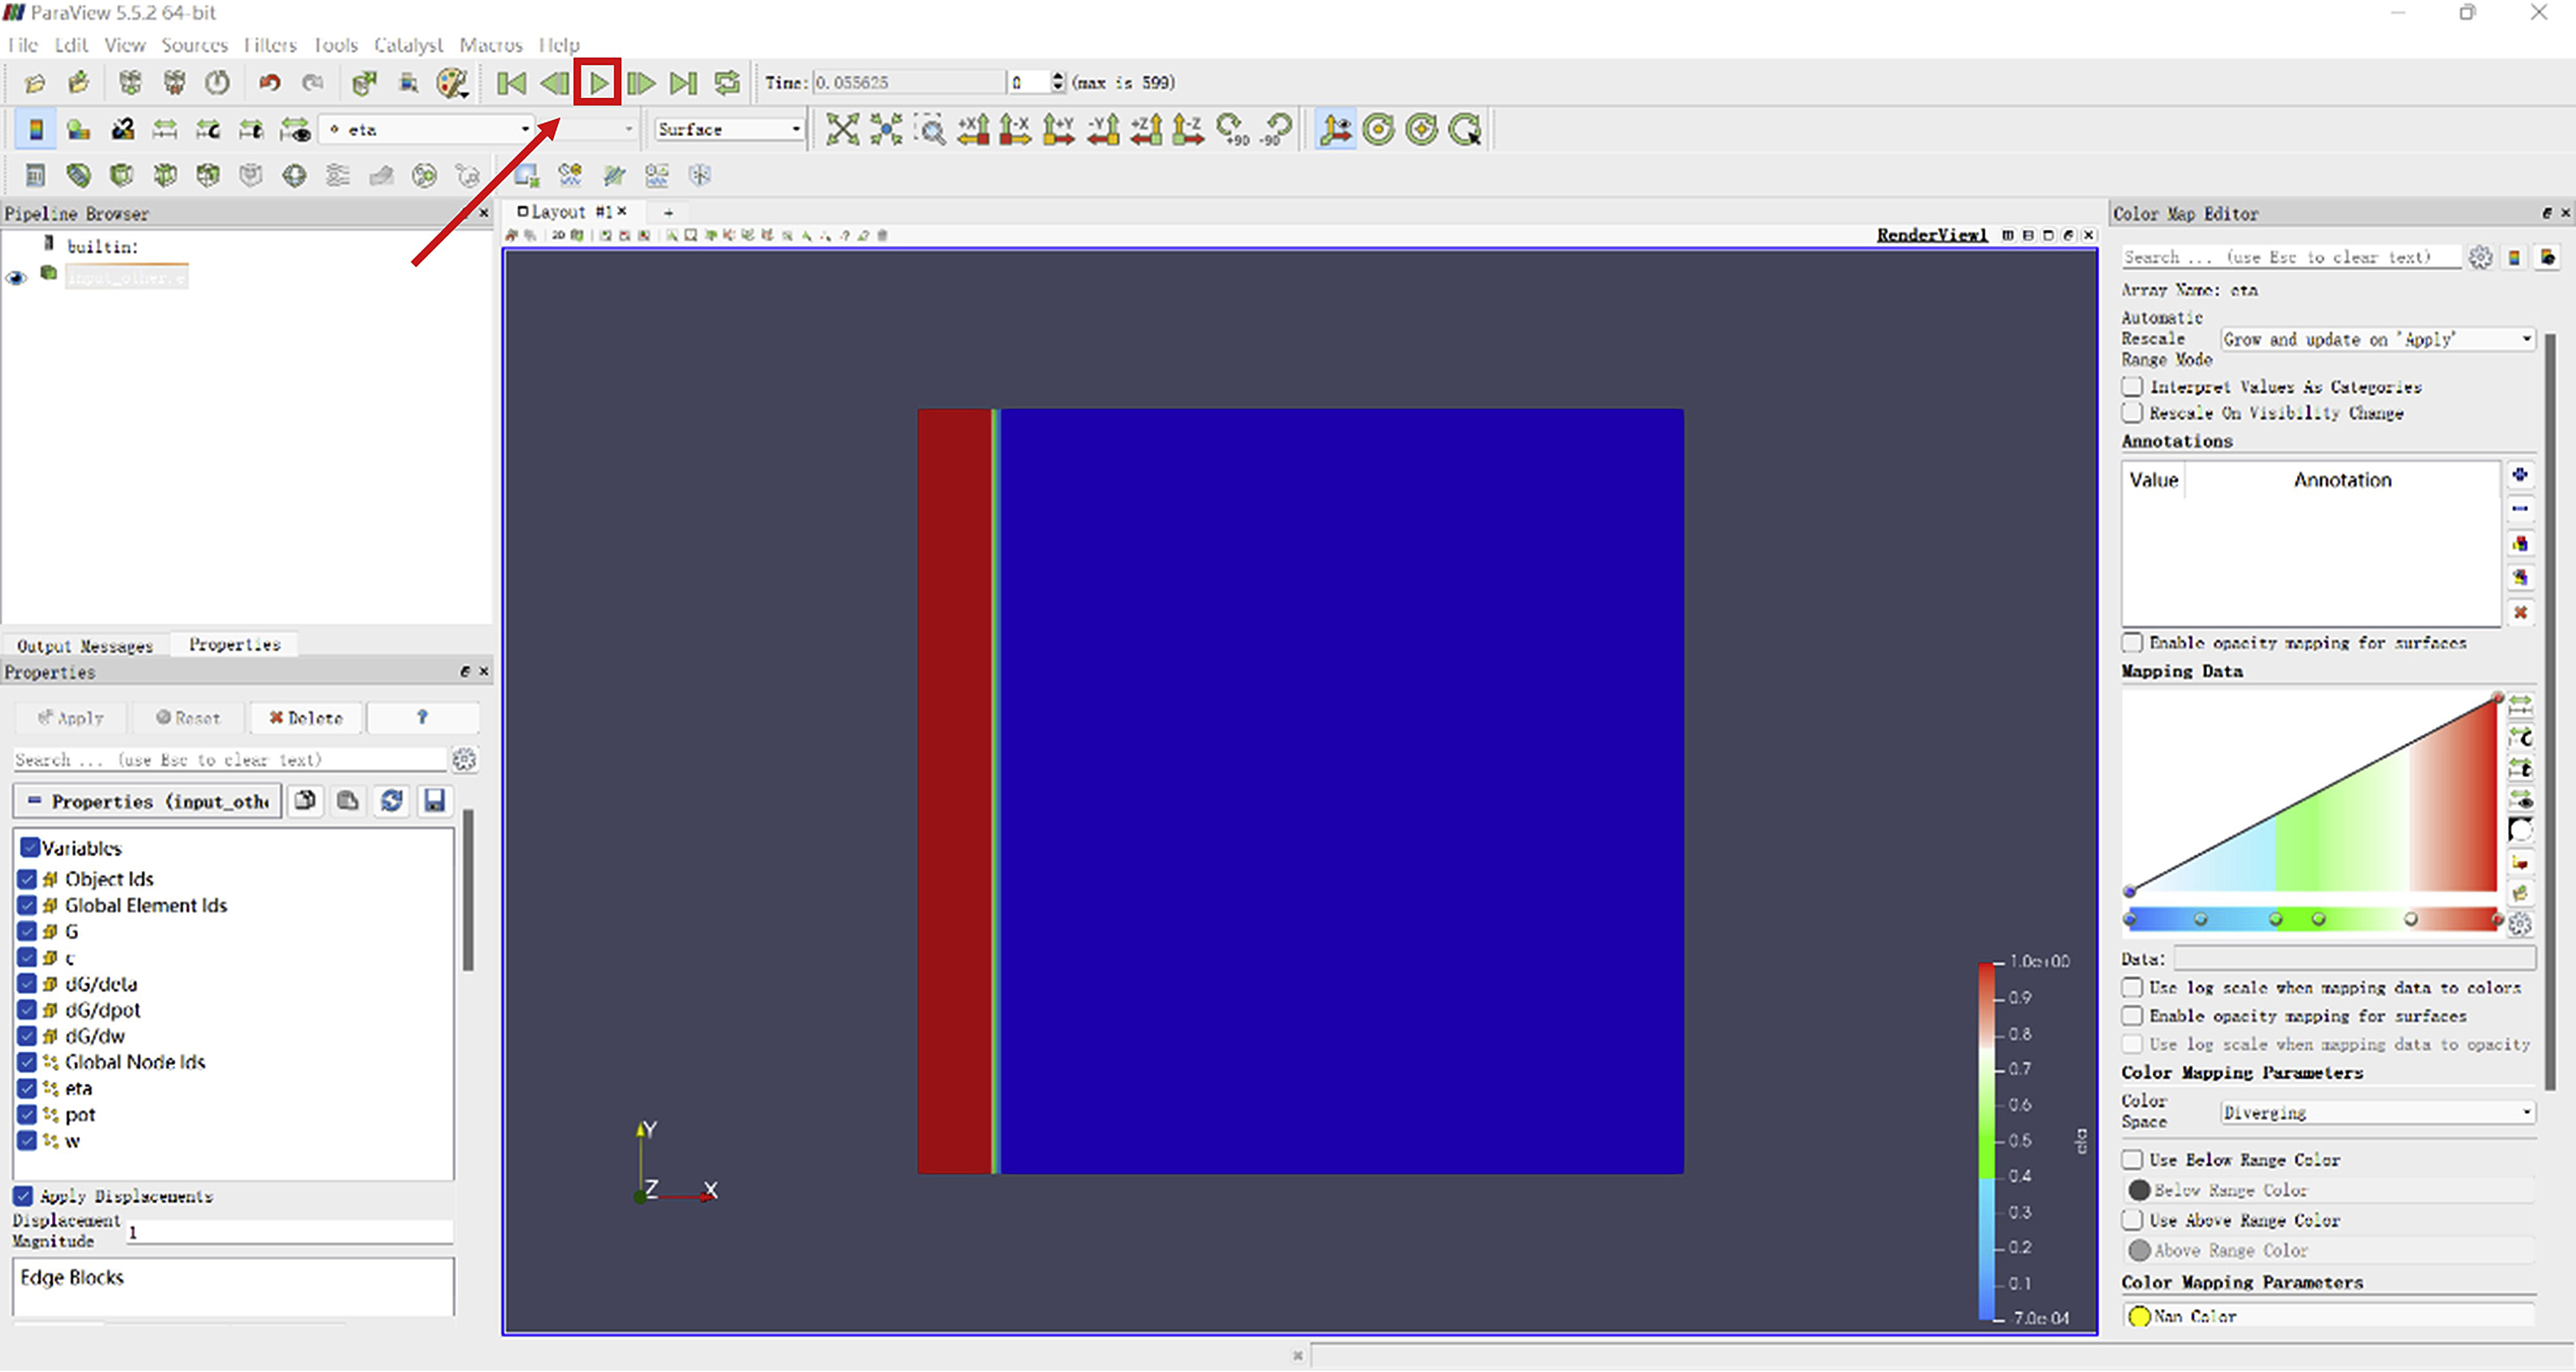Enable Use Below Range Color checkbox
Image resolution: width=2576 pixels, height=1372 pixels.
[x=2133, y=1160]
